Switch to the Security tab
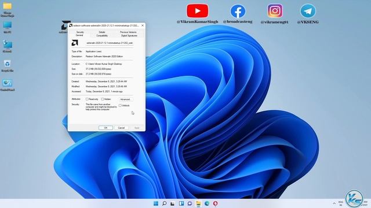371x208 pixels. (x=80, y=32)
